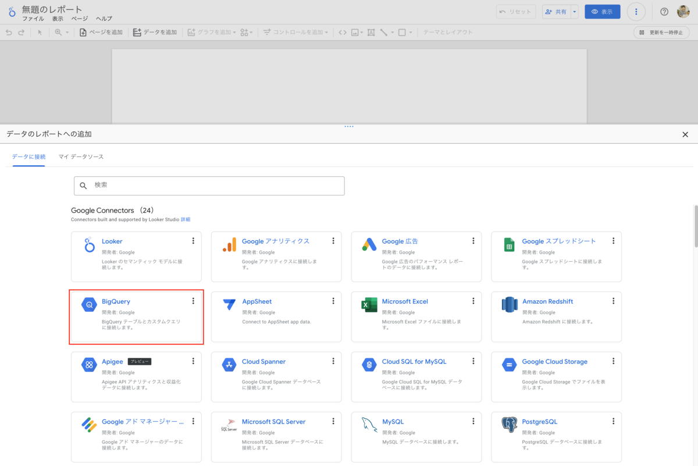Click the blue 表示 view button

(x=603, y=12)
